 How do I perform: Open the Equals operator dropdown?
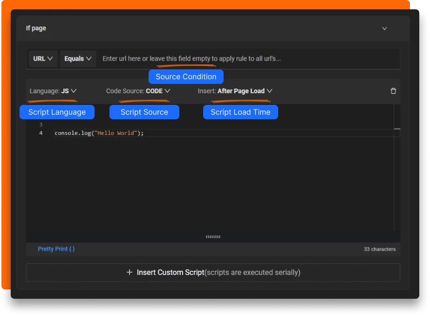(x=78, y=59)
